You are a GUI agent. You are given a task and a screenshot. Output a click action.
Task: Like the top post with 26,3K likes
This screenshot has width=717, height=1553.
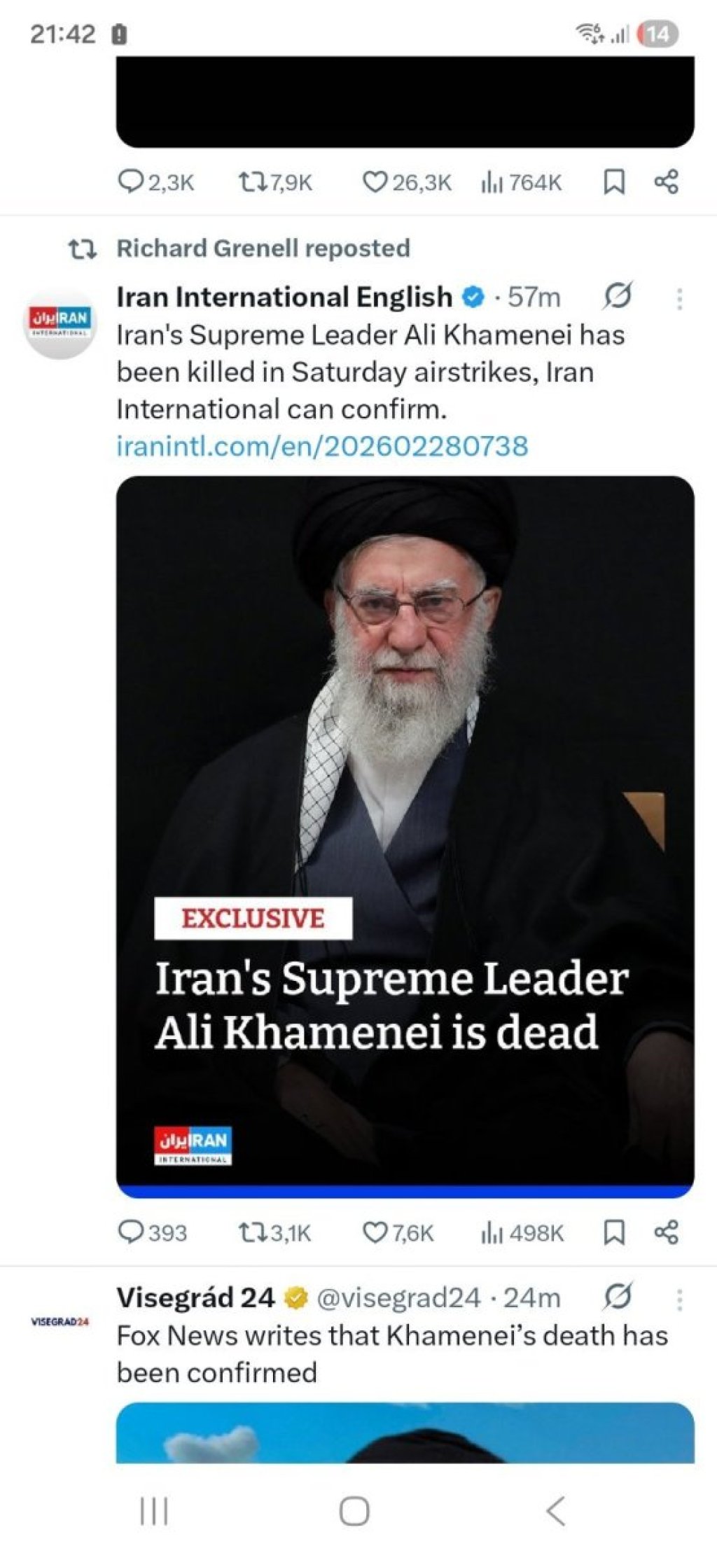pyautogui.click(x=406, y=183)
